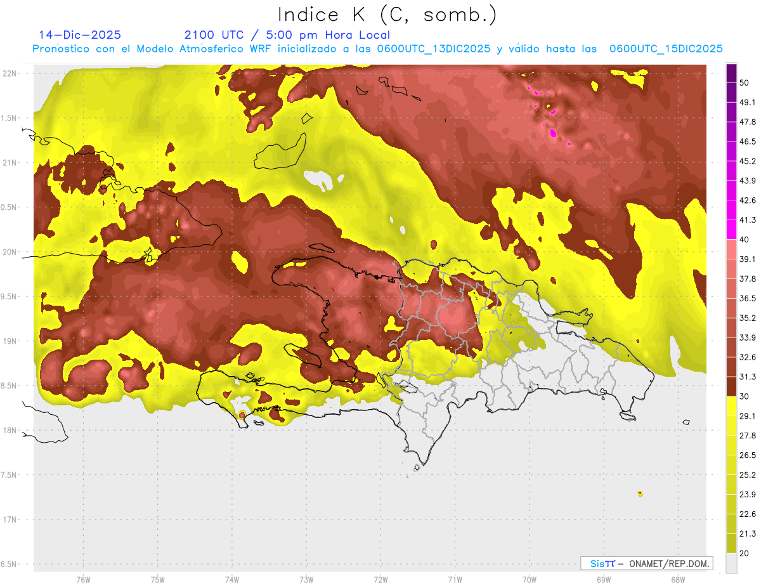The image size is (761, 588).
Task: Click the colorbar value "42.6"
Action: coord(747,200)
